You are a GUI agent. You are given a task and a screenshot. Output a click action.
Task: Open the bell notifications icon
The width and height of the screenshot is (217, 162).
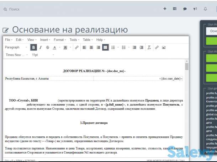click(205, 9)
